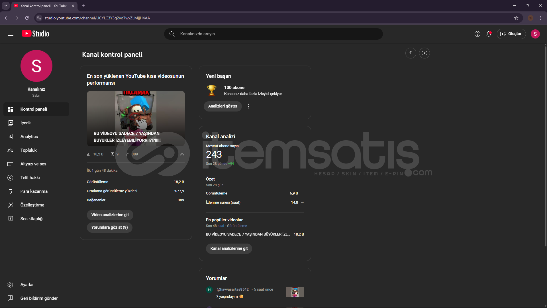
Task: Click the Mevcut abone sayısı 243 value
Action: pyautogui.click(x=214, y=155)
